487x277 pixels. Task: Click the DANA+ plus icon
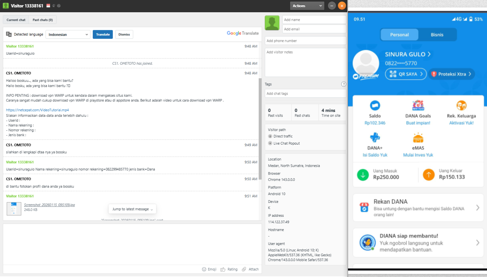click(375, 137)
